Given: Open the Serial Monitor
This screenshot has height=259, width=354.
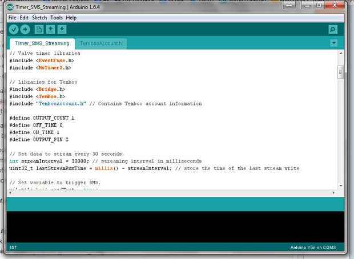Looking at the screenshot, I should point(333,30).
